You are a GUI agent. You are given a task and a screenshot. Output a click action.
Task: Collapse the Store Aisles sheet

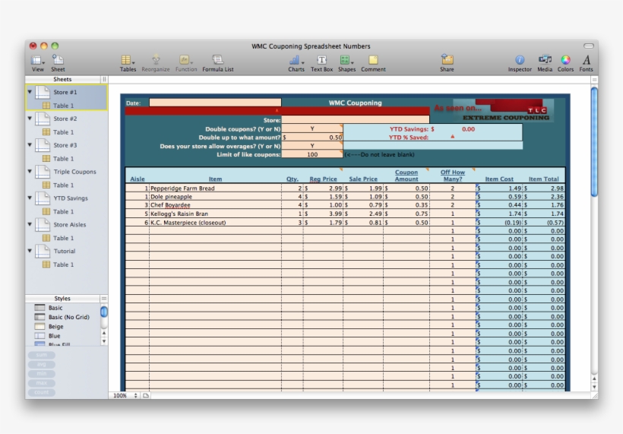pyautogui.click(x=30, y=224)
